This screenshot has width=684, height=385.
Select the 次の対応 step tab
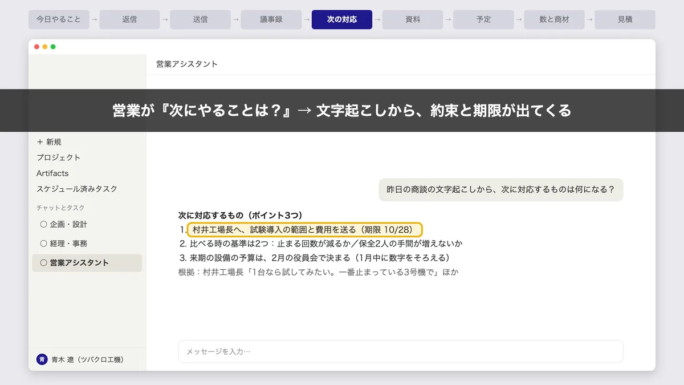pyautogui.click(x=342, y=19)
